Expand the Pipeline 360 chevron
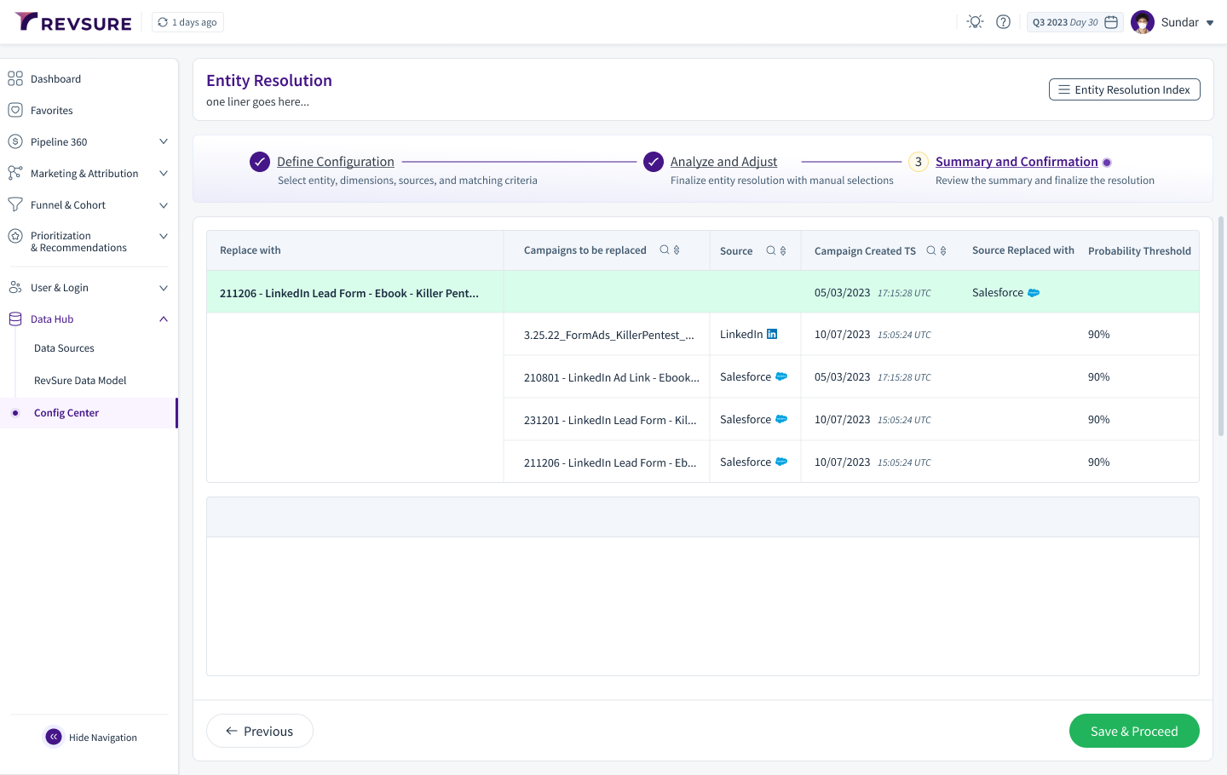This screenshot has height=775, width=1227. 164,141
